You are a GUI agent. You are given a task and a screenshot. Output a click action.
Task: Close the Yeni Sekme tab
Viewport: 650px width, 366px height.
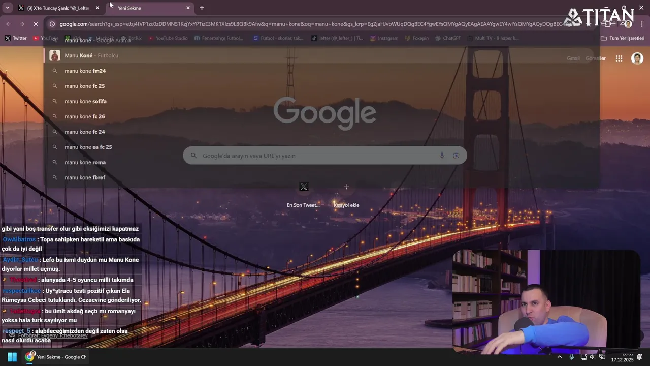pyautogui.click(x=188, y=8)
